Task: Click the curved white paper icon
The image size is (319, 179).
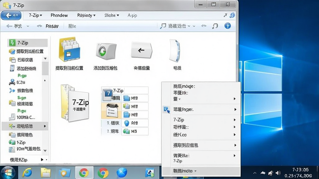Action: pyautogui.click(x=175, y=51)
